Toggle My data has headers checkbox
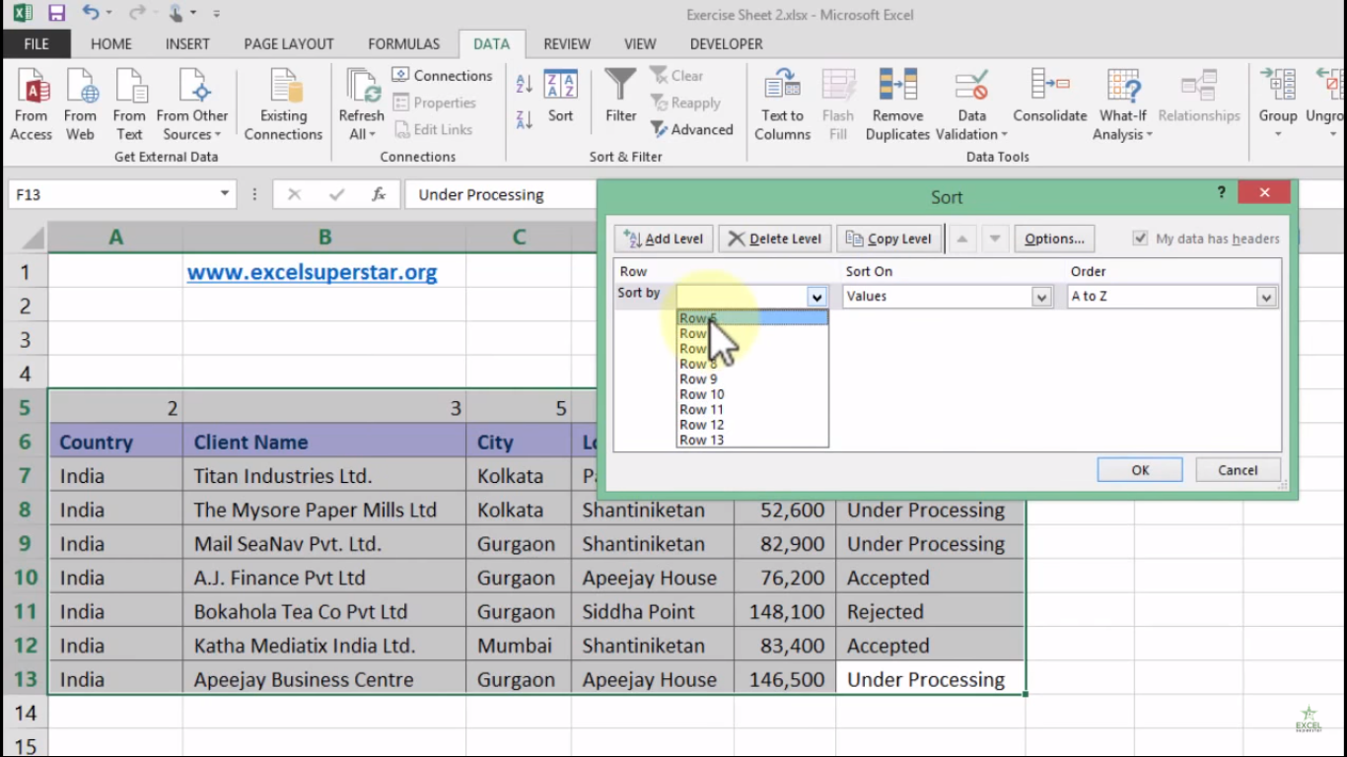 (x=1140, y=239)
